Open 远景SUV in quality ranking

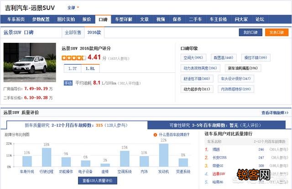pos(219,174)
